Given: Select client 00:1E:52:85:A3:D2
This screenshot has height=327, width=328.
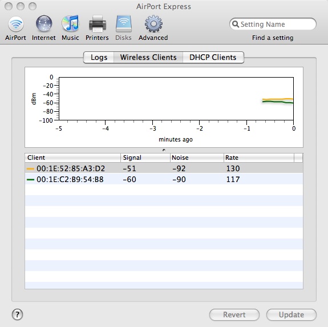Looking at the screenshot, I should [164, 168].
